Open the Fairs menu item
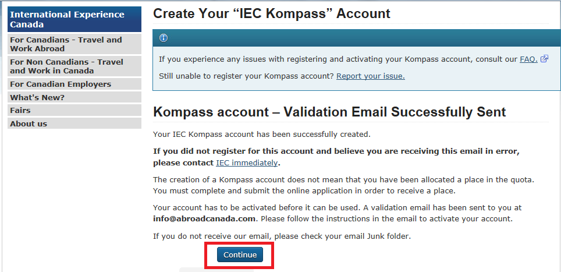 74,110
